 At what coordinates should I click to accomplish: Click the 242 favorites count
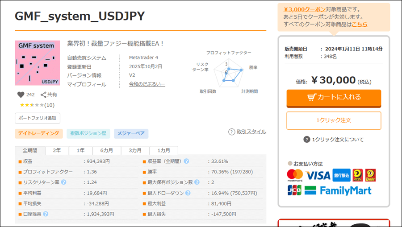(30, 95)
